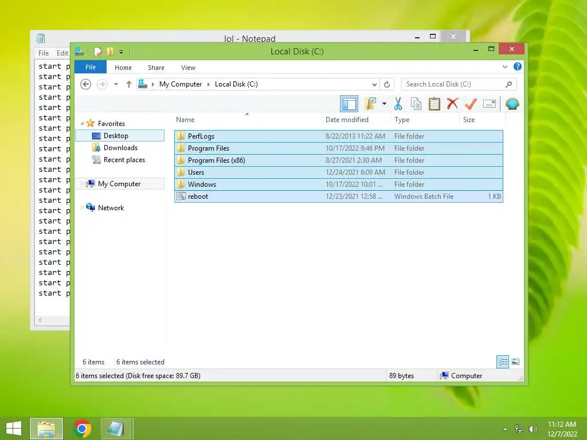Click the Forward navigation arrow
Image resolution: width=587 pixels, height=440 pixels.
click(102, 84)
